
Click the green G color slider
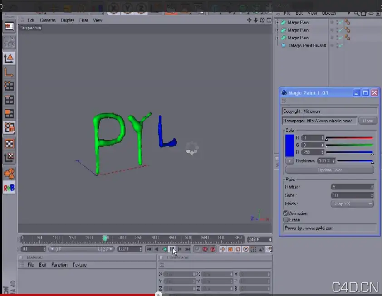click(350, 146)
